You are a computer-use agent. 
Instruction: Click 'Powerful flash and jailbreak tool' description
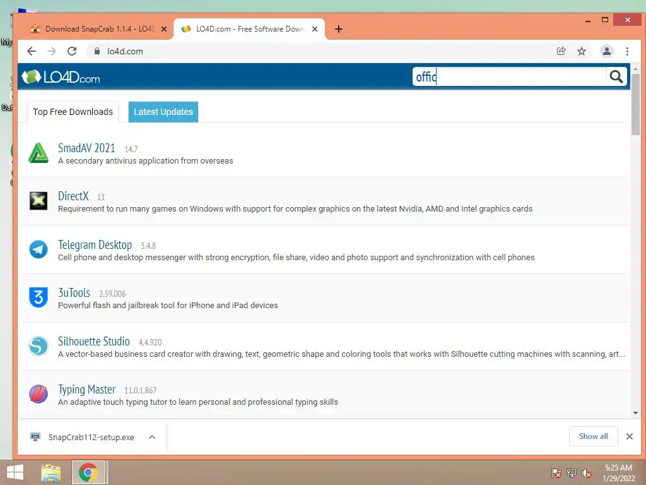pos(168,306)
